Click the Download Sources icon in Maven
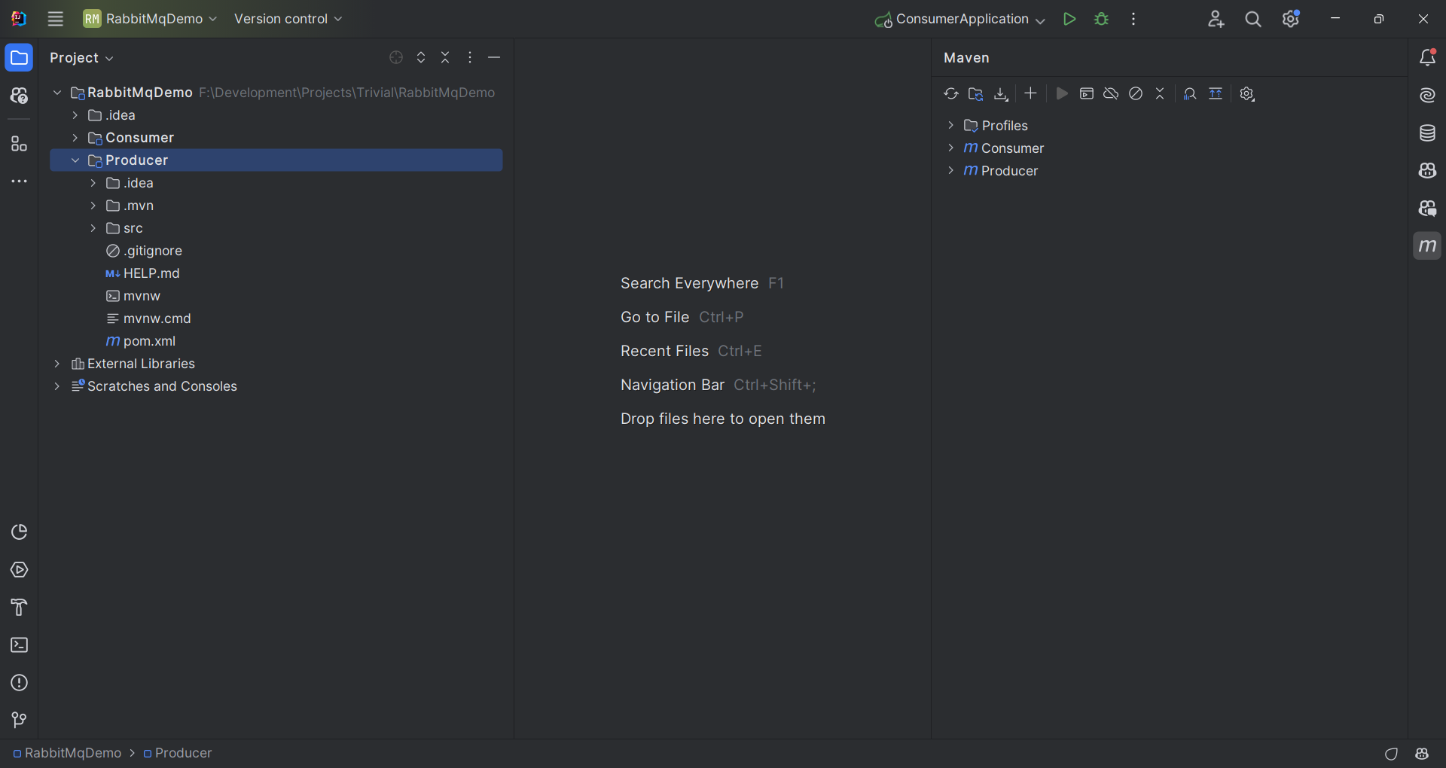The width and height of the screenshot is (1446, 768). coord(1001,94)
